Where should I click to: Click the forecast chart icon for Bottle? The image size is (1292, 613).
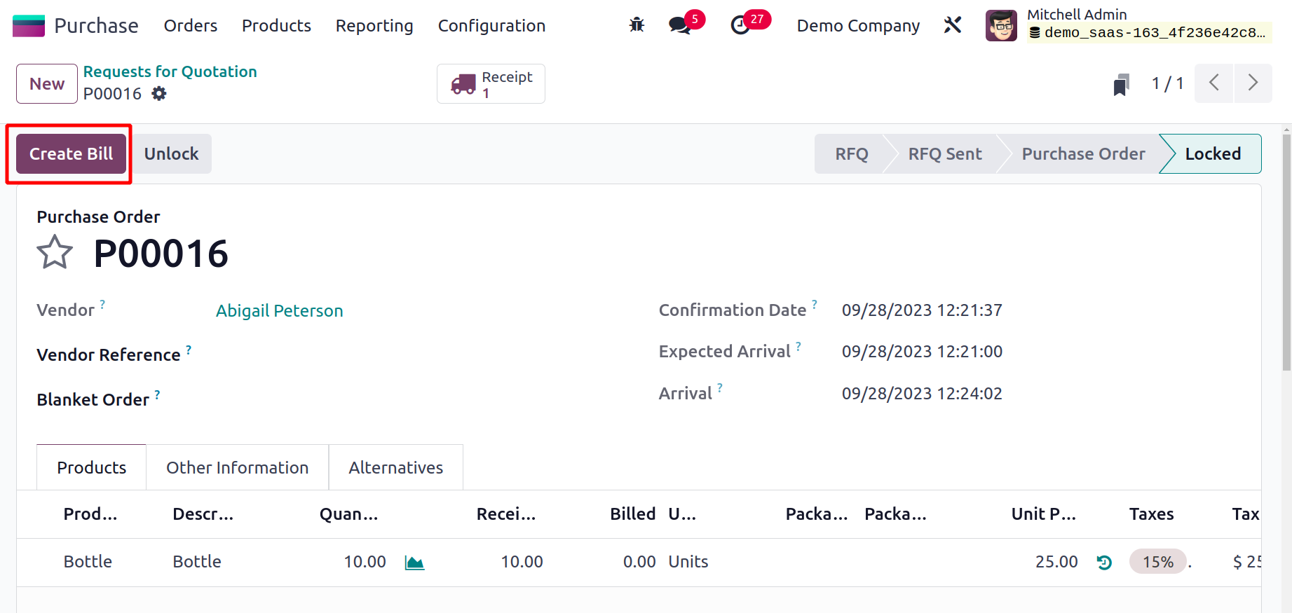pos(414,563)
